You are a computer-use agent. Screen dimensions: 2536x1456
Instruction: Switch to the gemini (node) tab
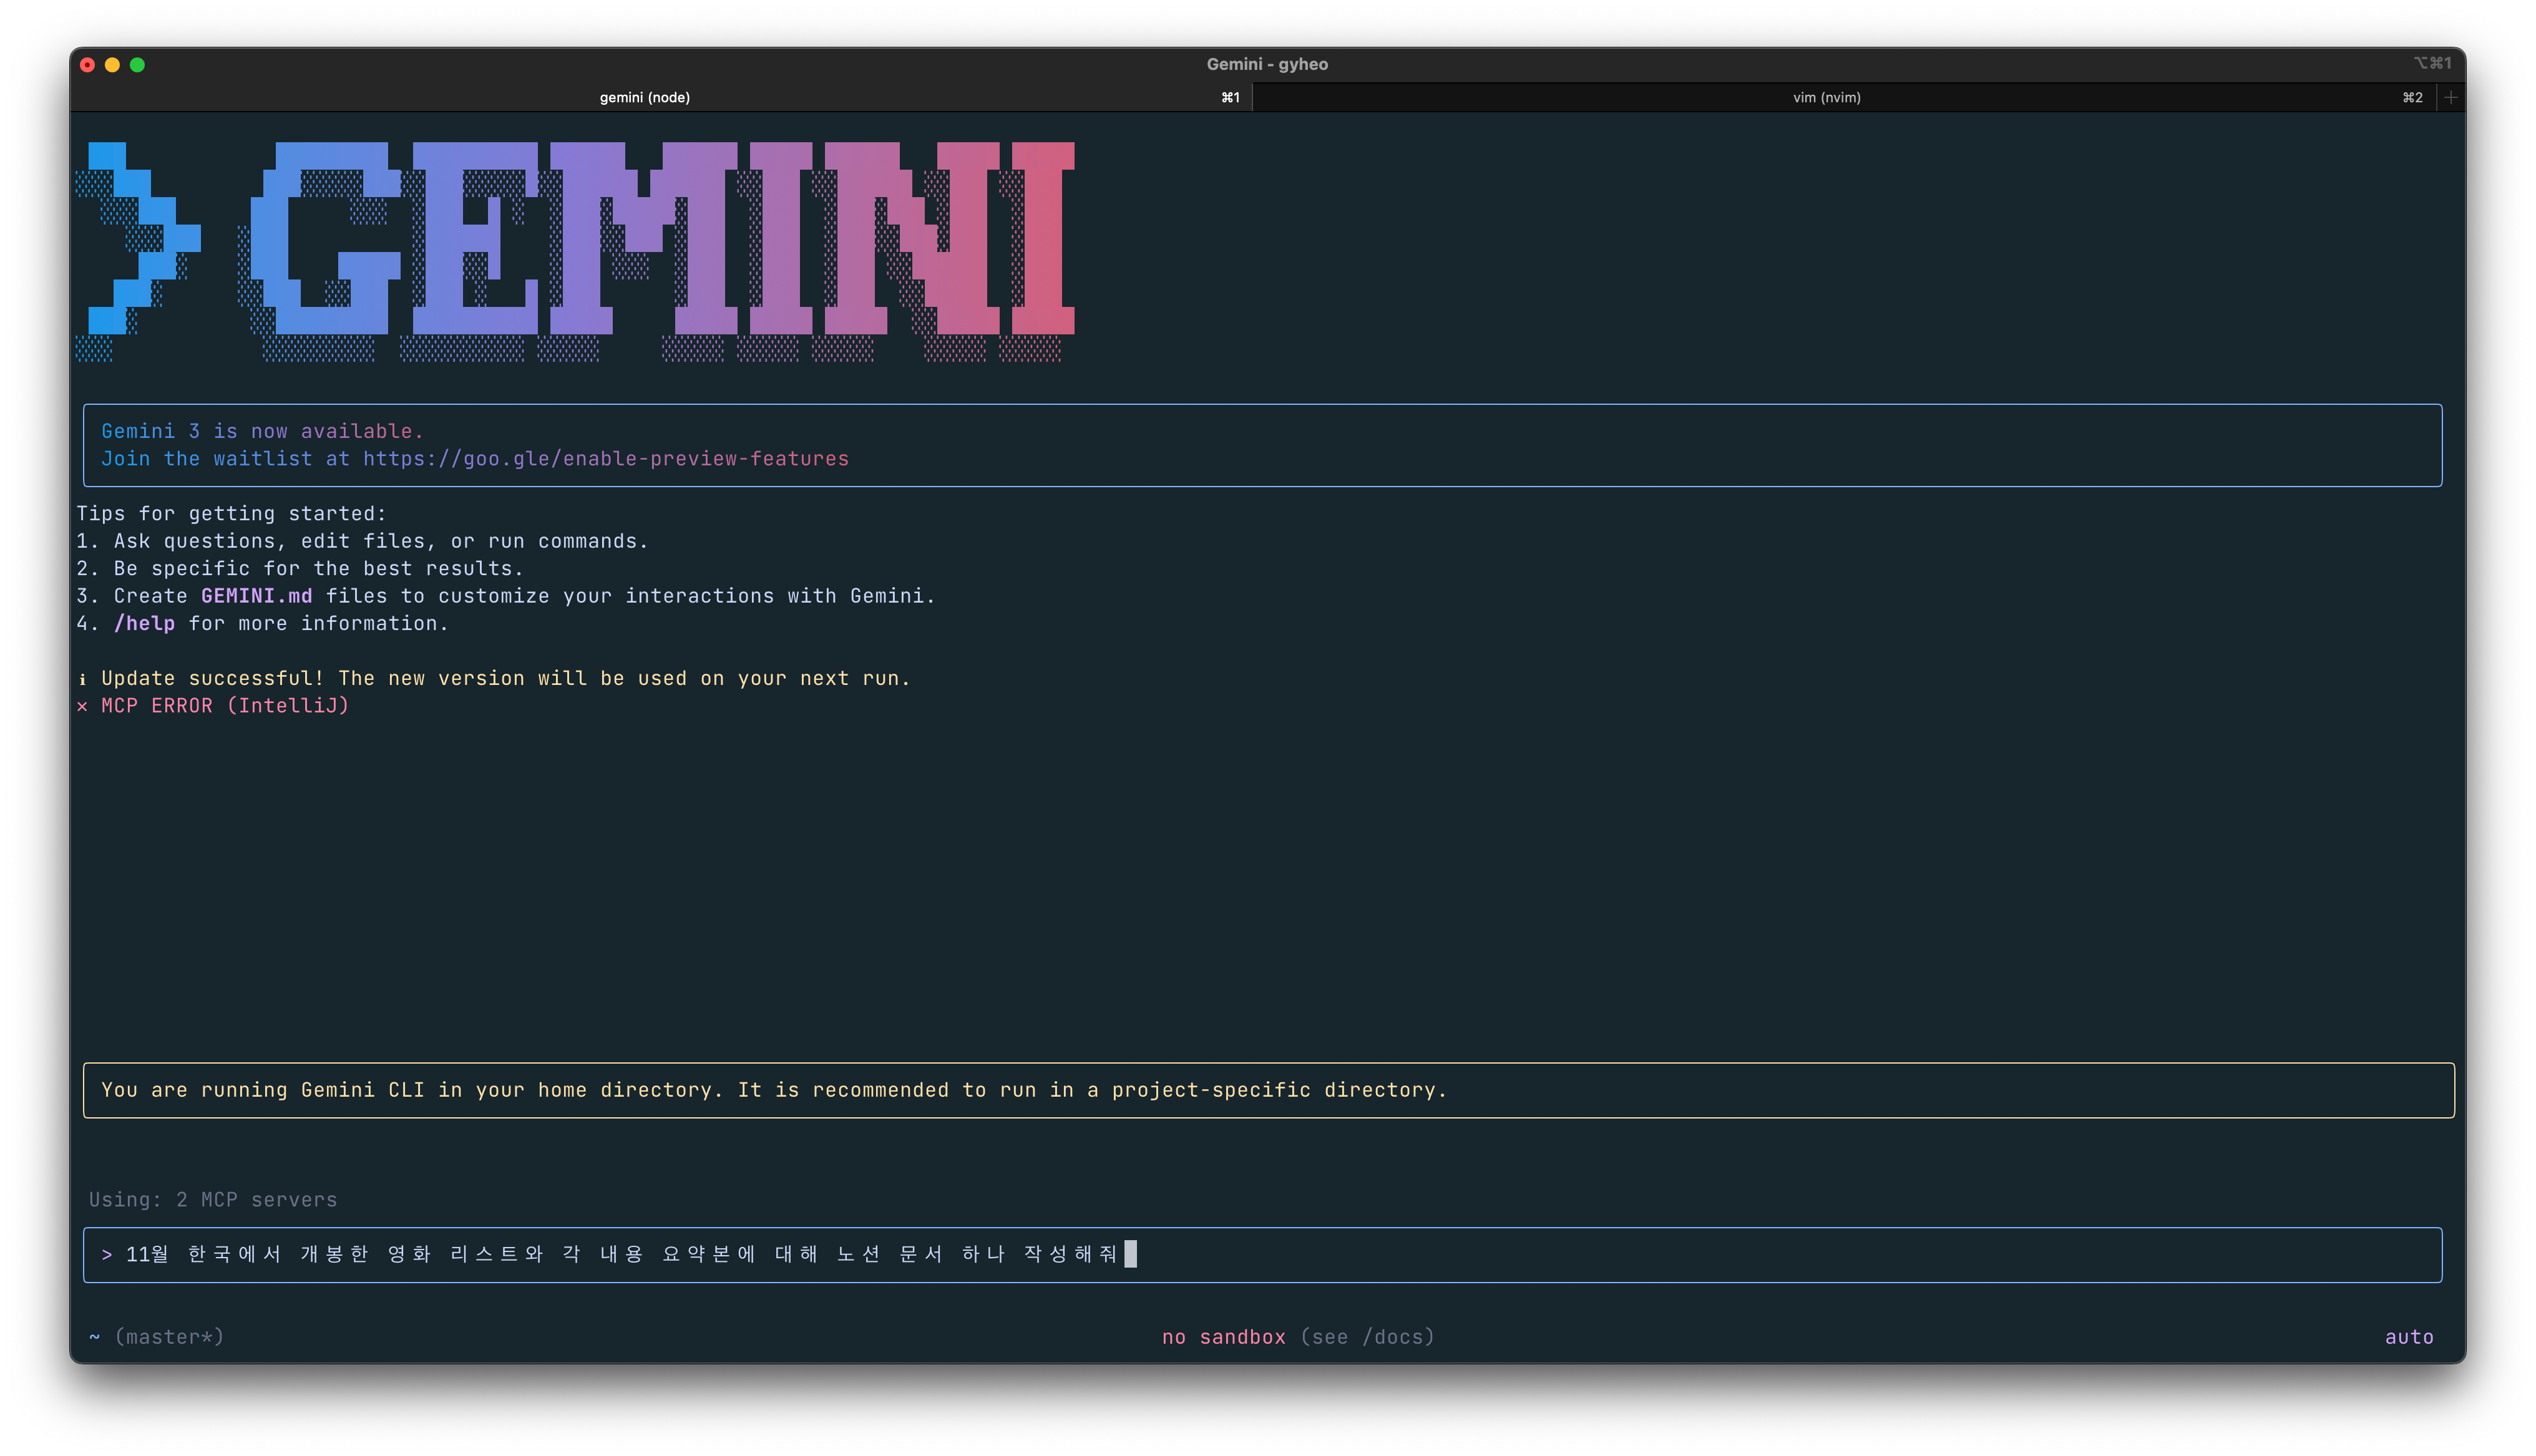click(x=660, y=97)
